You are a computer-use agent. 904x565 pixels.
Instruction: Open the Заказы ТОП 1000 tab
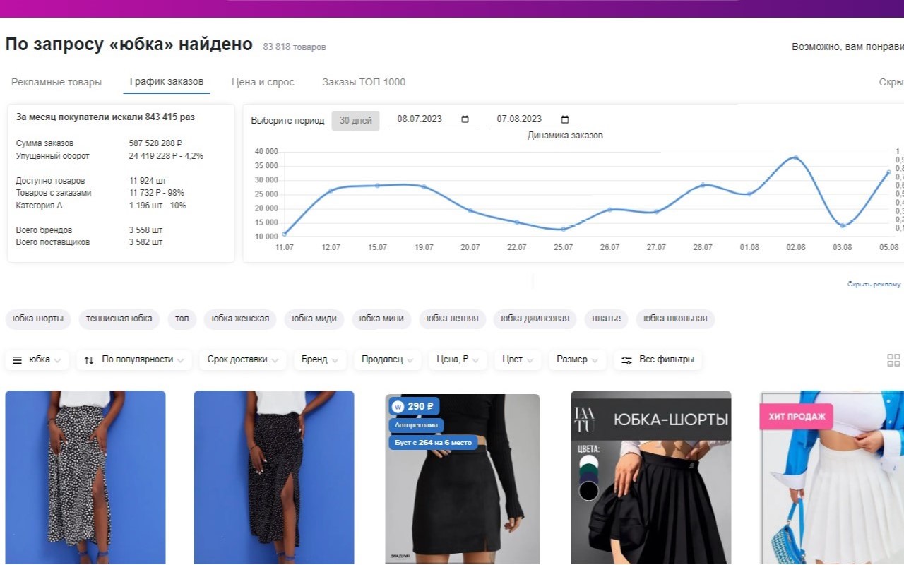tap(364, 82)
